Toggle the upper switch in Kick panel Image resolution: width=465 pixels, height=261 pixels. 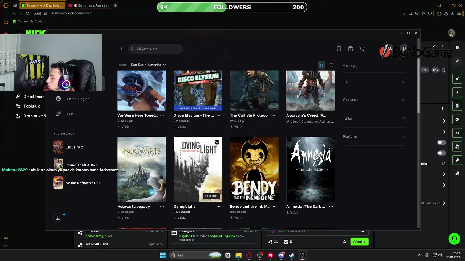[442, 142]
